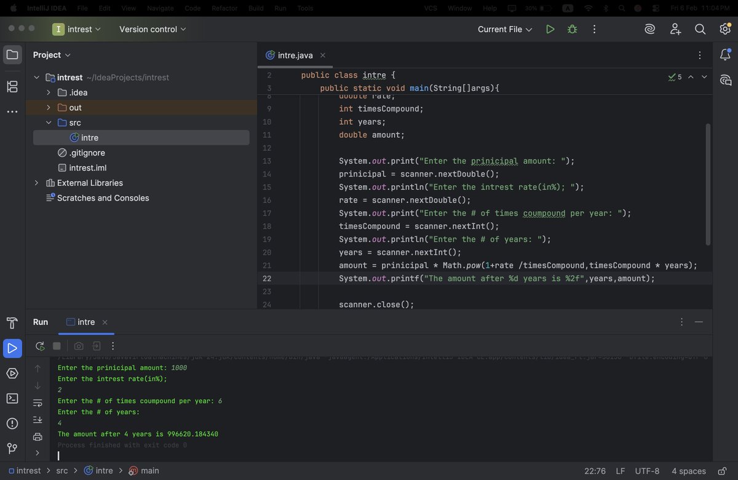The height and width of the screenshot is (480, 738).
Task: Expand the External Libraries node
Action: [x=36, y=183]
